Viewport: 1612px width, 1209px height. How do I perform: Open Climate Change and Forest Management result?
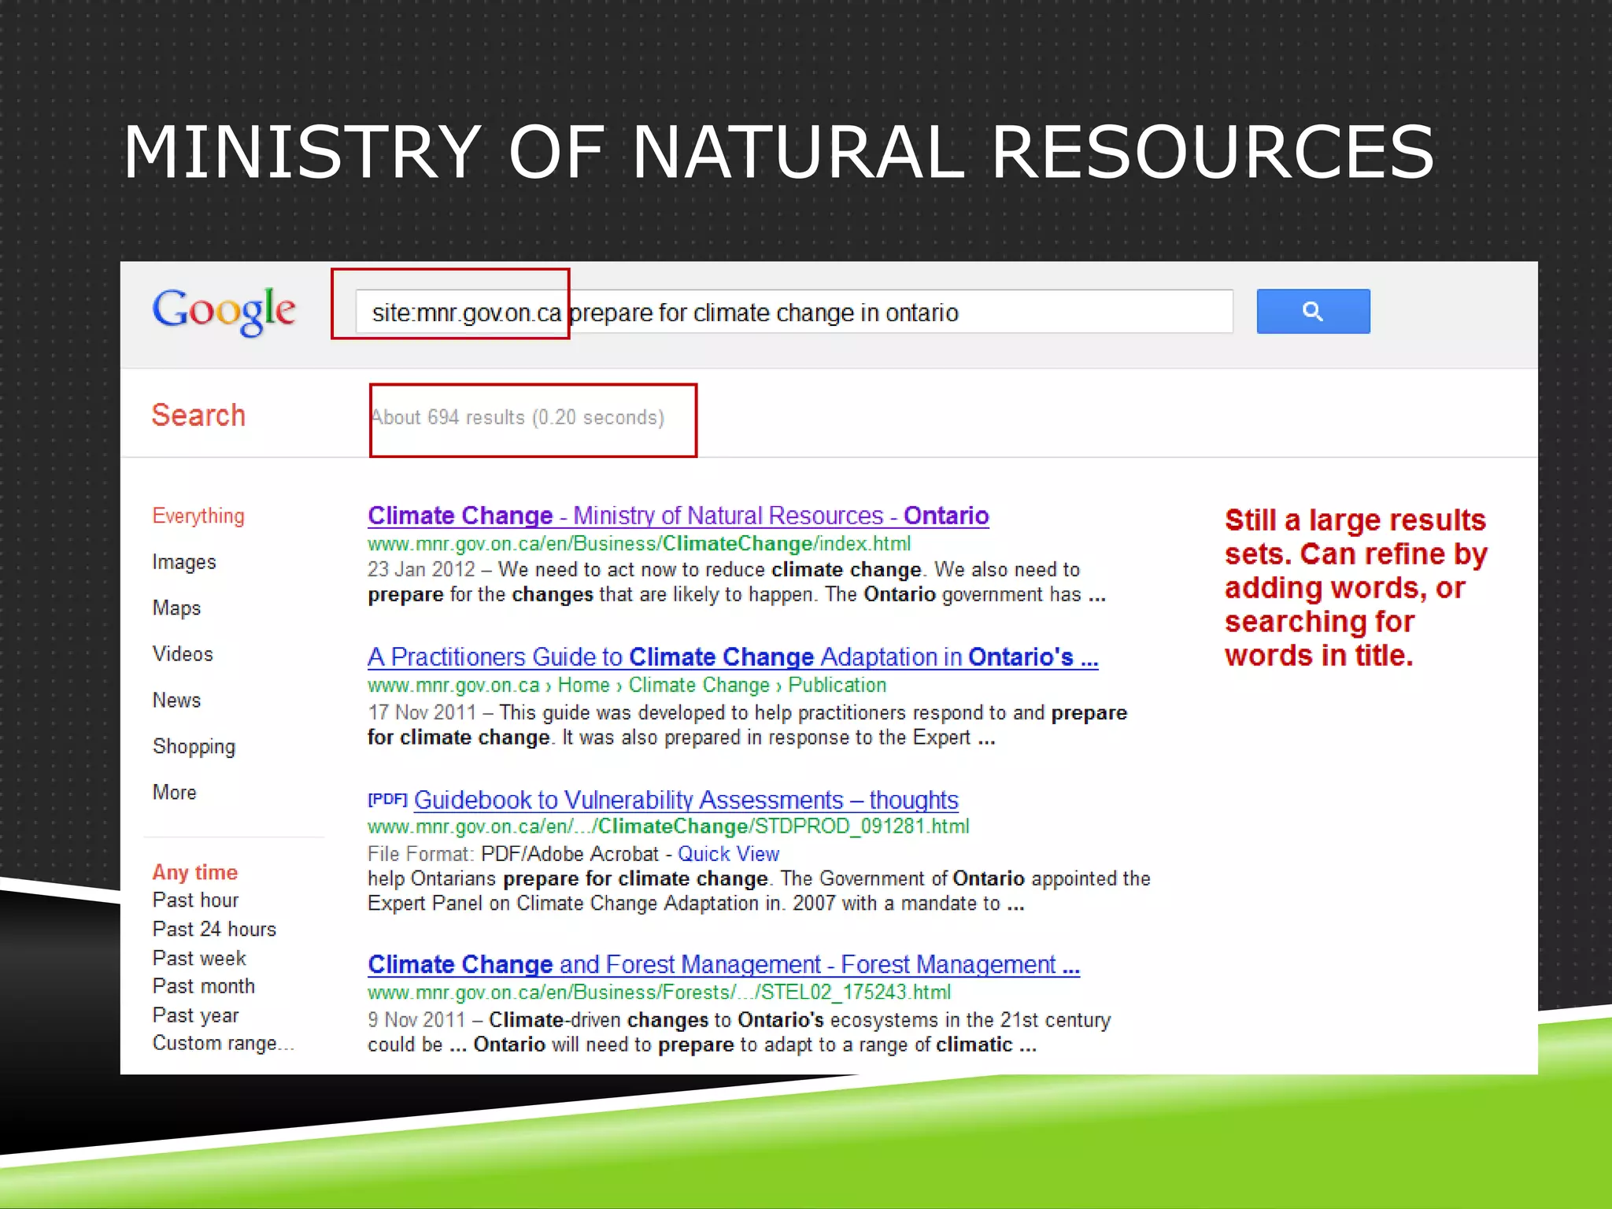coord(724,964)
